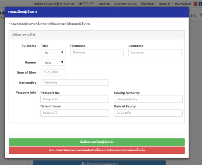
Task: Open the บทความ menu item
Action: coord(104,4)
